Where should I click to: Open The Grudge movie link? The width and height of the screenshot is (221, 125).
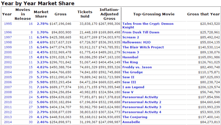click(133, 72)
